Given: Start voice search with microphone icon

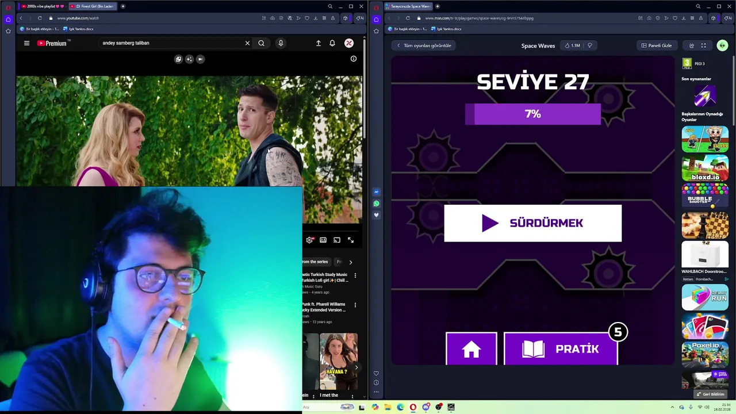Looking at the screenshot, I should [281, 43].
